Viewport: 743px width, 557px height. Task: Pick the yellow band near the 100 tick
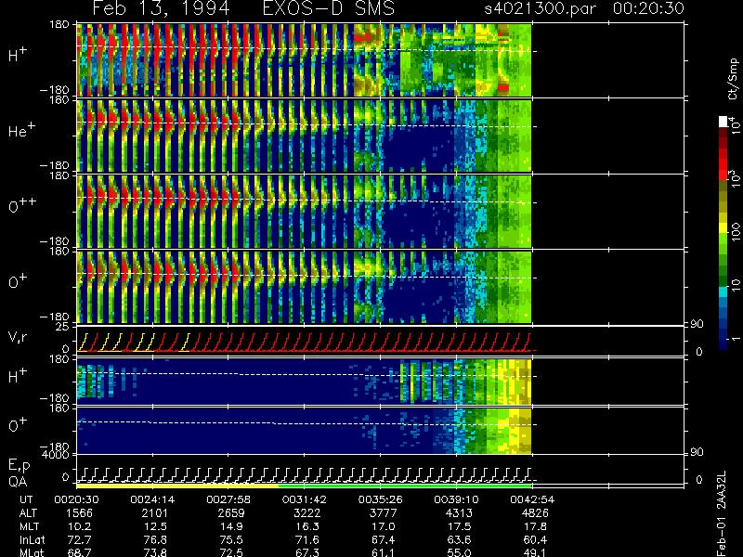(x=723, y=229)
